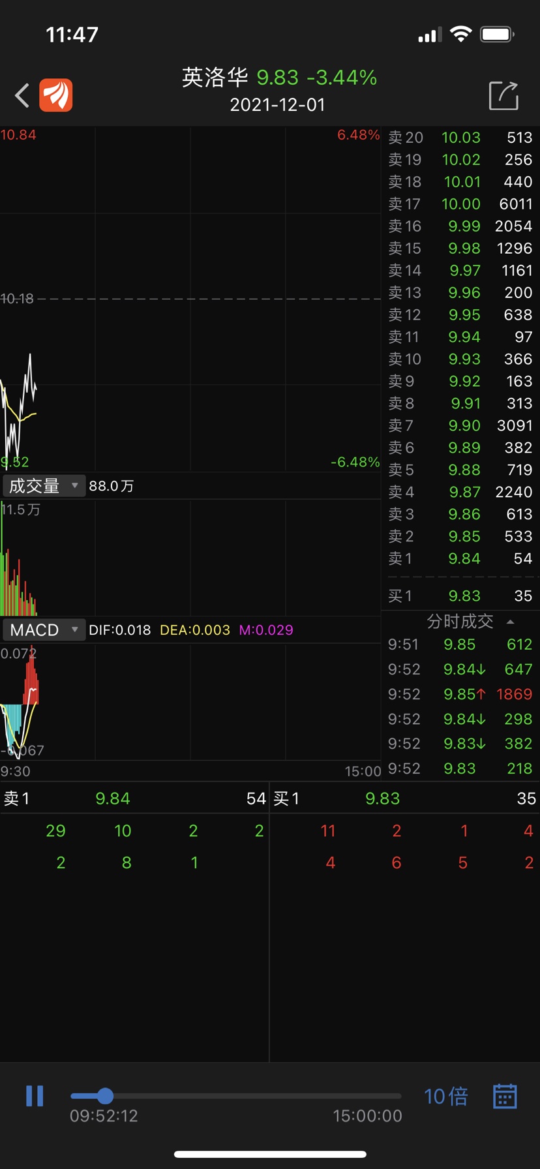
Task: Open the orange Eastmoney app logo
Action: 56,95
